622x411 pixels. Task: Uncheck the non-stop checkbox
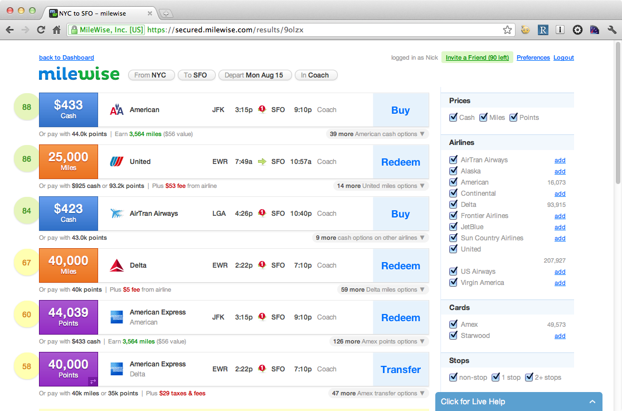(453, 377)
